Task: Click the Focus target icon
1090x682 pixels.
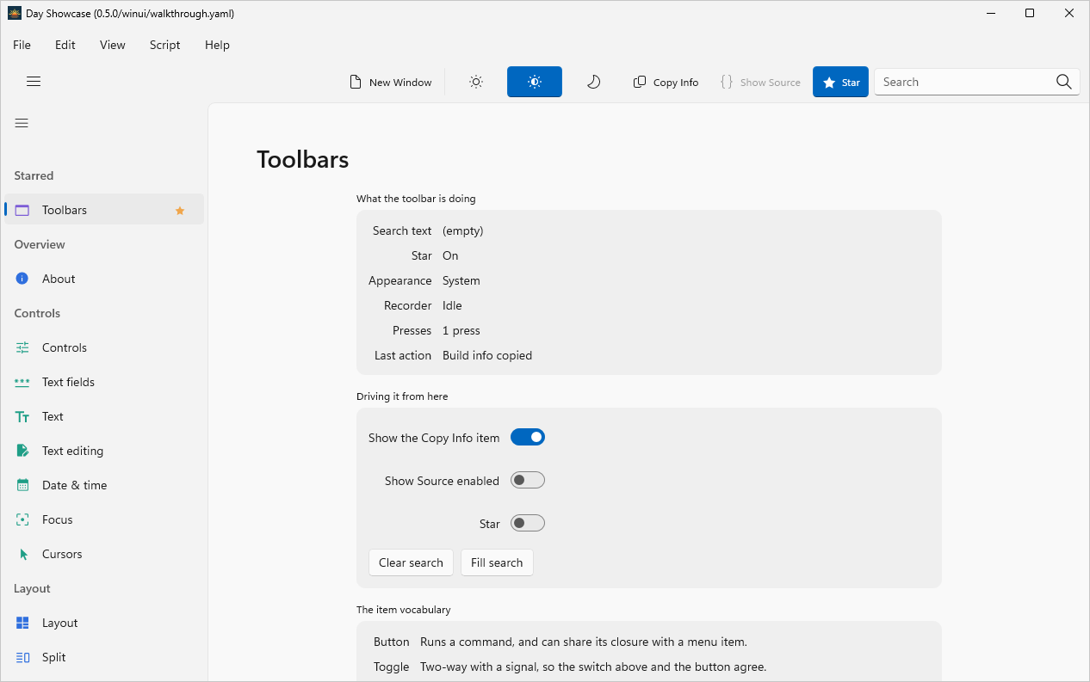Action: click(22, 519)
